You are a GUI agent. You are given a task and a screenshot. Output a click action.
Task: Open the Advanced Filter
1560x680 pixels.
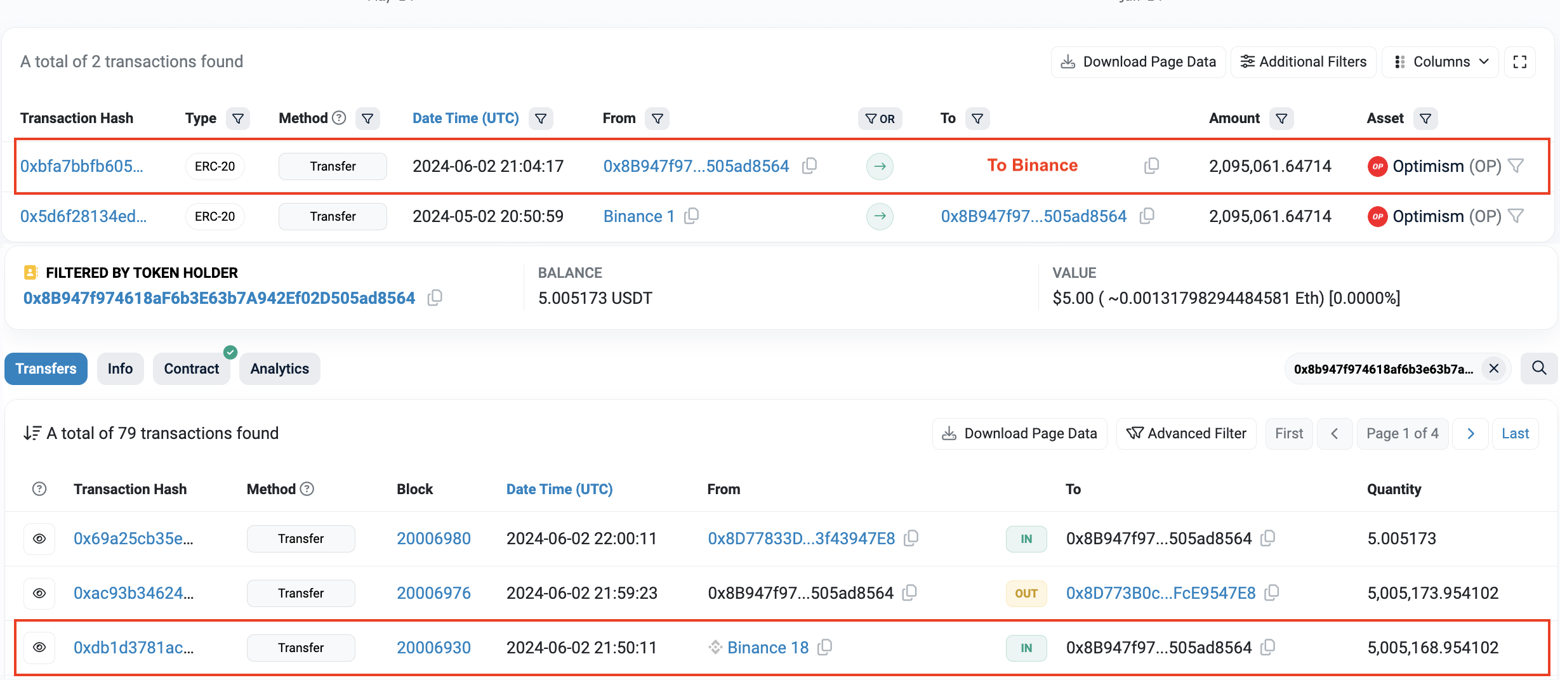click(1186, 433)
